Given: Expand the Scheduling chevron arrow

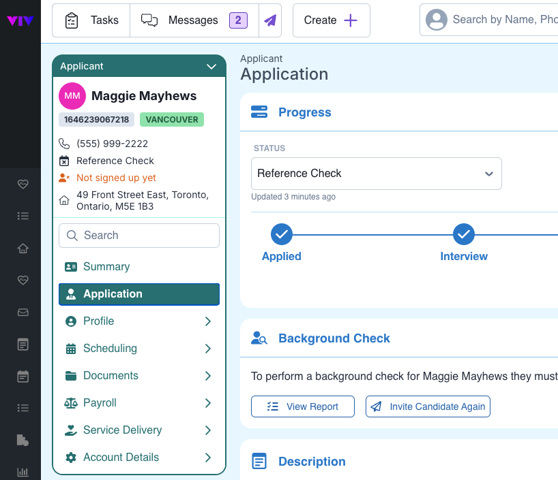Looking at the screenshot, I should [208, 349].
